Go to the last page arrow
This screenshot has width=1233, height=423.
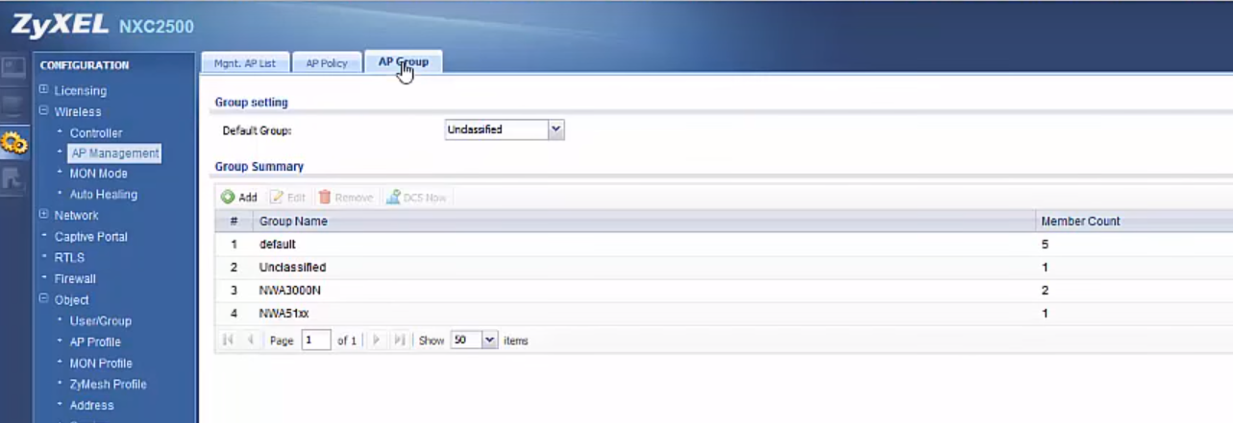coord(400,341)
